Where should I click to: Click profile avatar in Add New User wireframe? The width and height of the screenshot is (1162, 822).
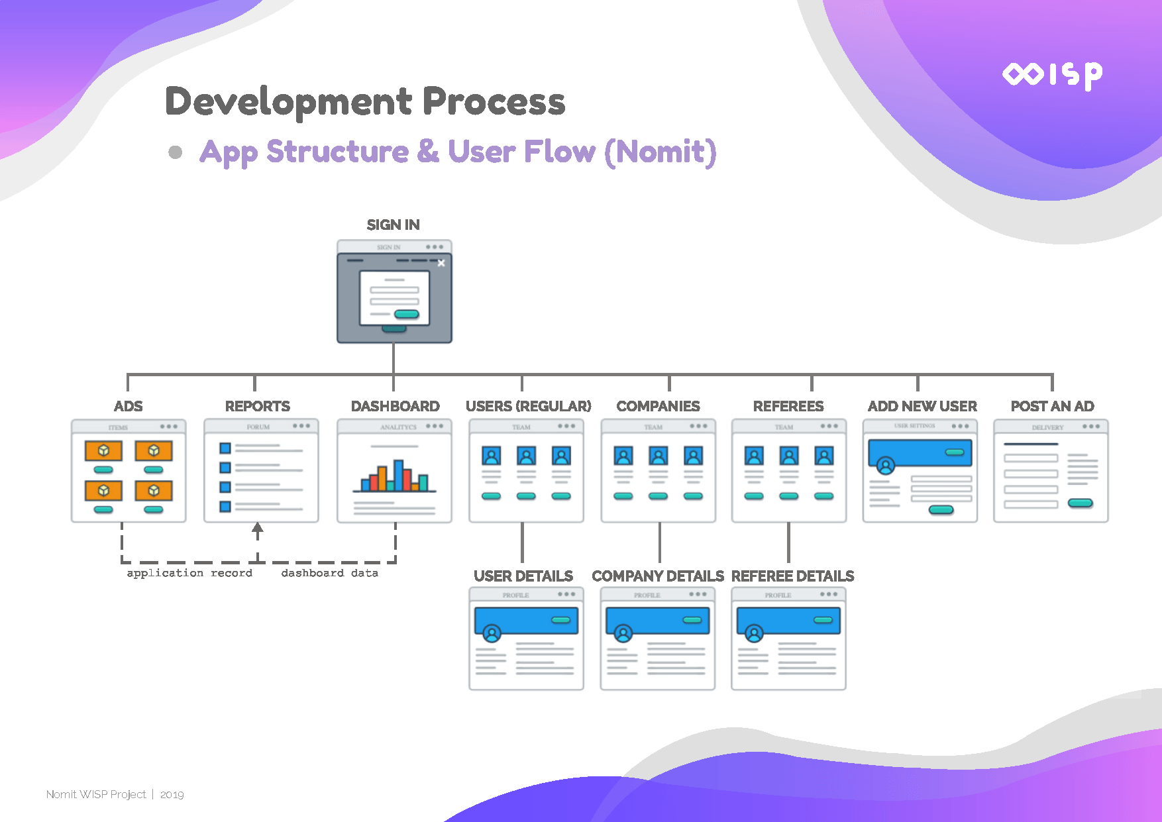(x=886, y=466)
